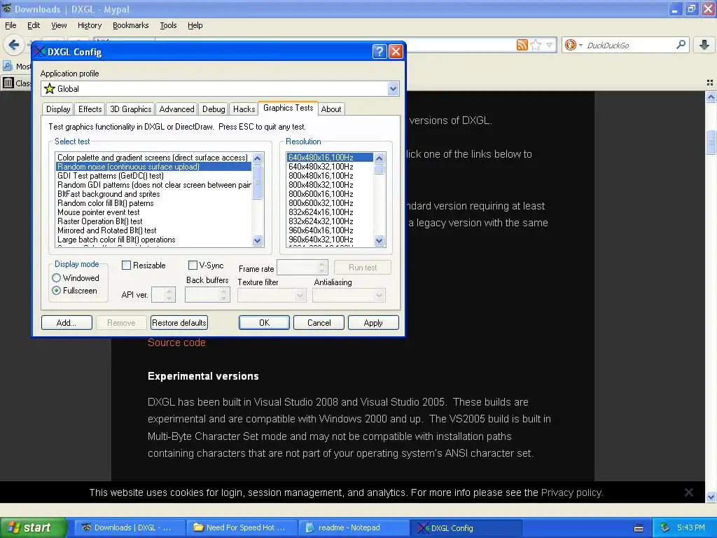The image size is (717, 538).
Task: Dismiss cookie notice with X icon
Action: pos(689,492)
